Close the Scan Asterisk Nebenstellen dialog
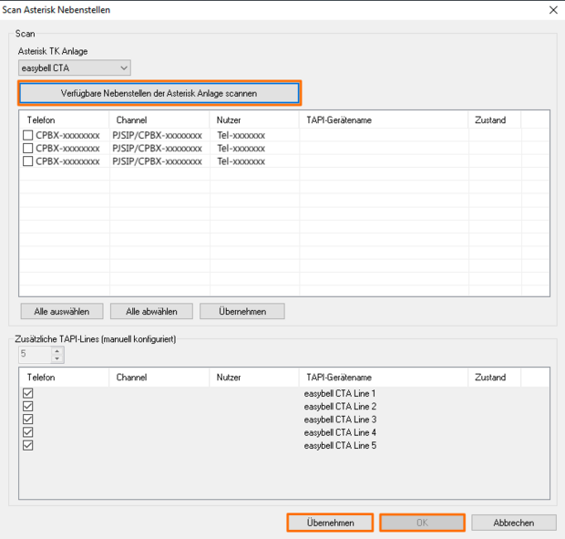Screen dimensions: 565x539 [552, 9]
